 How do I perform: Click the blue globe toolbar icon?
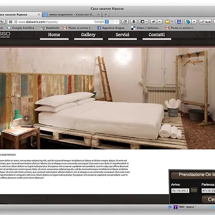188,21
